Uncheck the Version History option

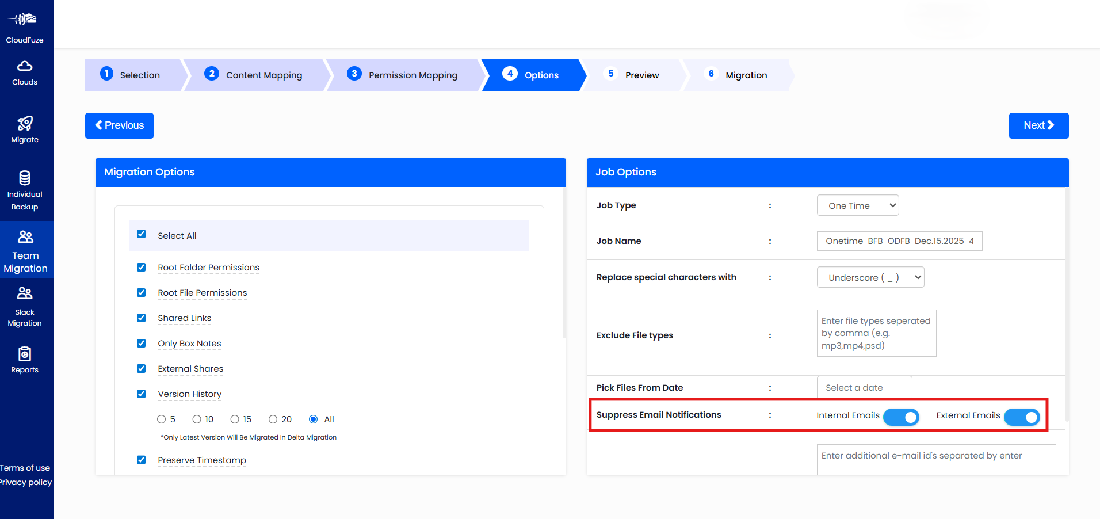click(141, 394)
